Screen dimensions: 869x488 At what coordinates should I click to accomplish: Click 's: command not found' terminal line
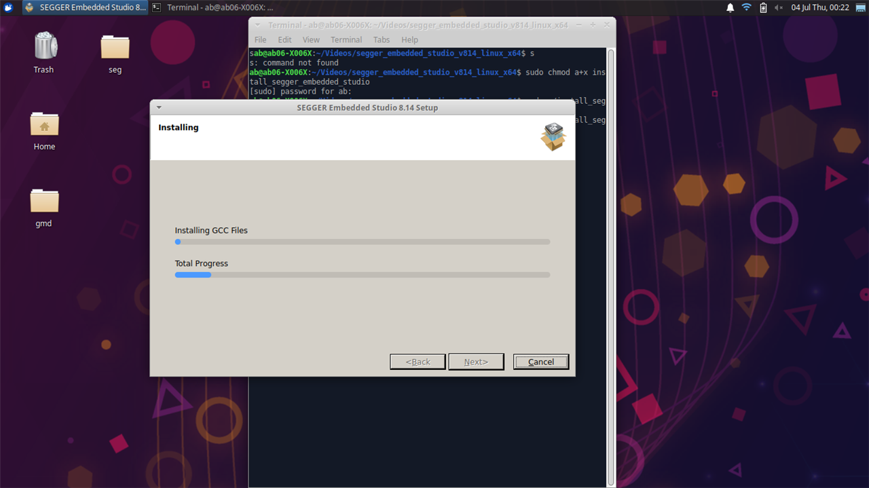294,62
